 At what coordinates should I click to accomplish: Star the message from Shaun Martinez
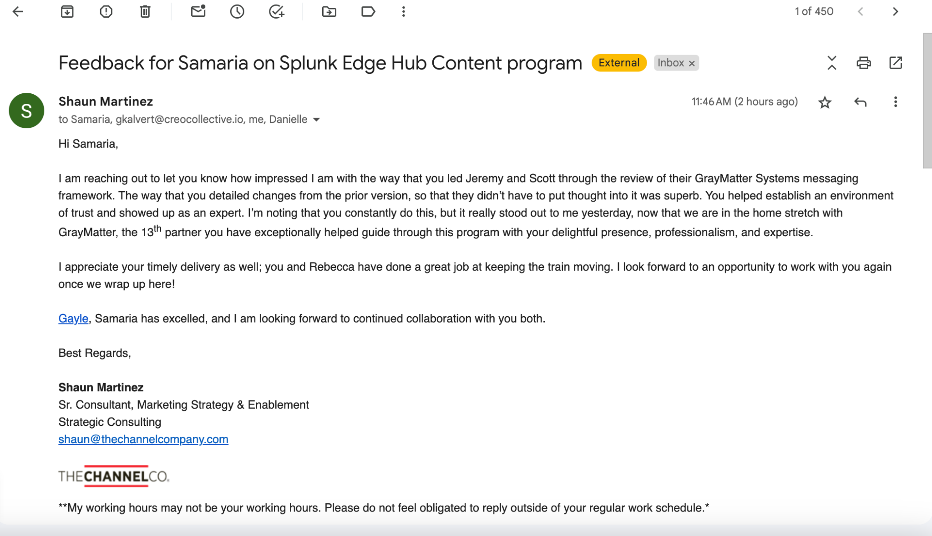pyautogui.click(x=825, y=102)
